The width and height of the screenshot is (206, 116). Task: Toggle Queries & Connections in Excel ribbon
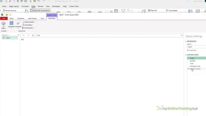[x=40, y=11]
